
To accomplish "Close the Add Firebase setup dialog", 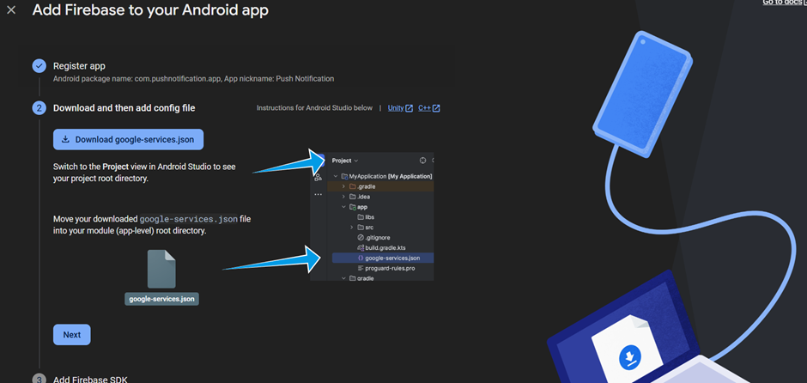I will (11, 10).
